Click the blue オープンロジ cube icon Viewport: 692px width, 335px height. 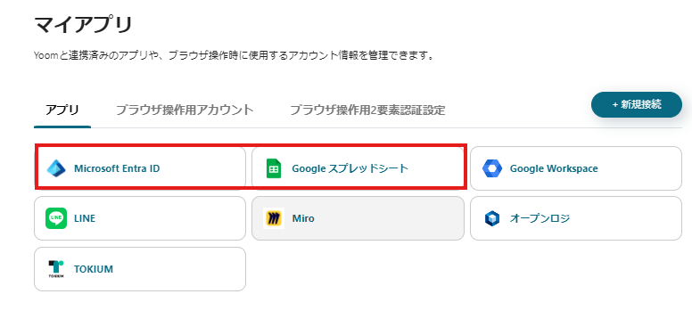[492, 218]
